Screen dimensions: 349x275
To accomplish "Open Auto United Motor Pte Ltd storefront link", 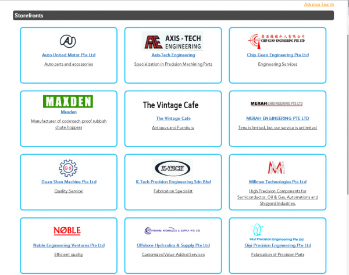I will coord(69,55).
